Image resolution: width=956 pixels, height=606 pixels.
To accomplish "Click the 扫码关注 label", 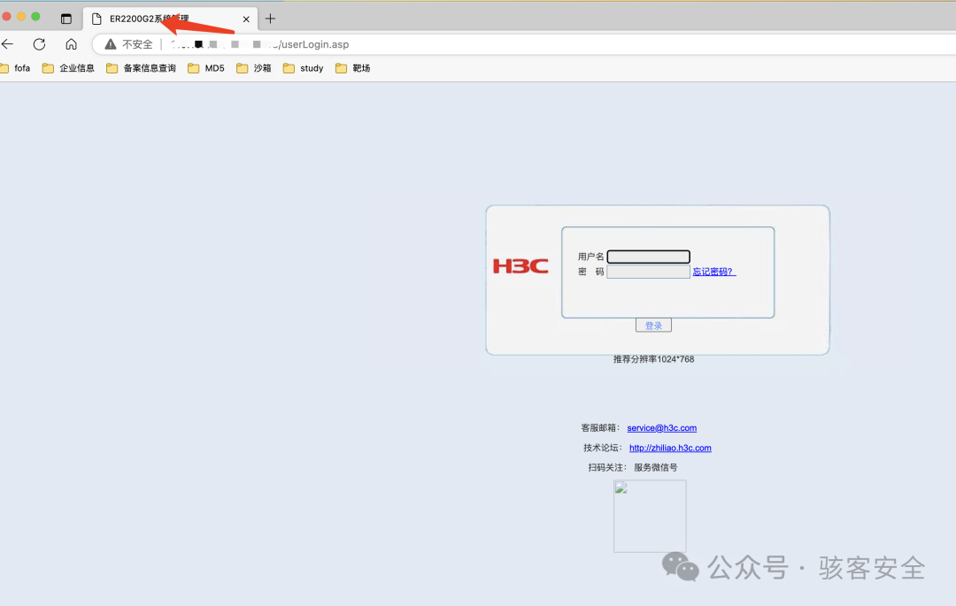I will point(607,468).
